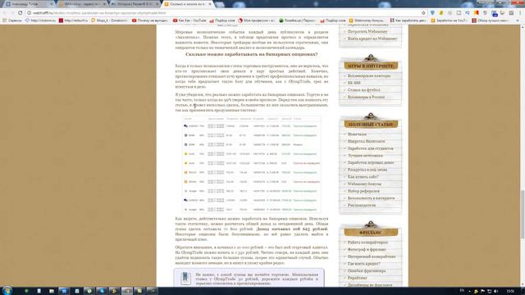The height and width of the screenshot is (295, 525).
Task: Click the flag Action Center tray icon
Action: click(482, 291)
